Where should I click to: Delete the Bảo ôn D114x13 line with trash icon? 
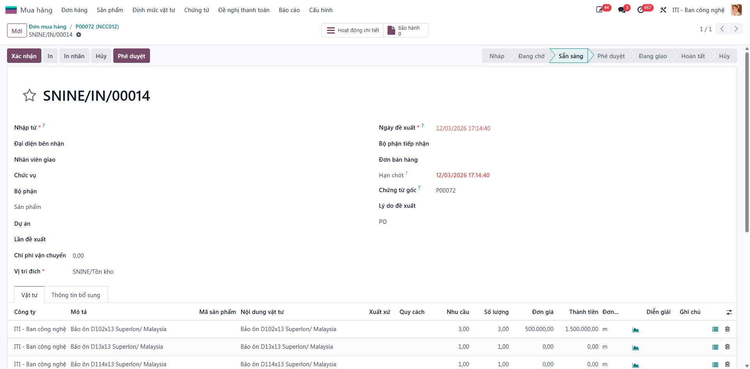coord(727,364)
